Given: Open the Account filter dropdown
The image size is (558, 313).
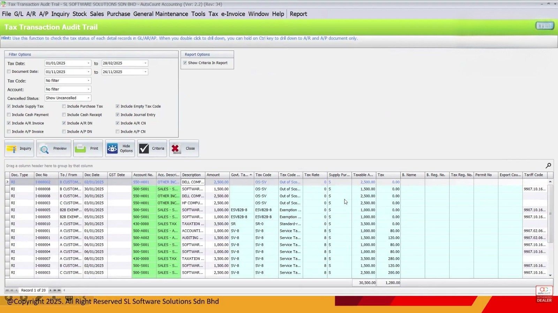Looking at the screenshot, I should (89, 89).
